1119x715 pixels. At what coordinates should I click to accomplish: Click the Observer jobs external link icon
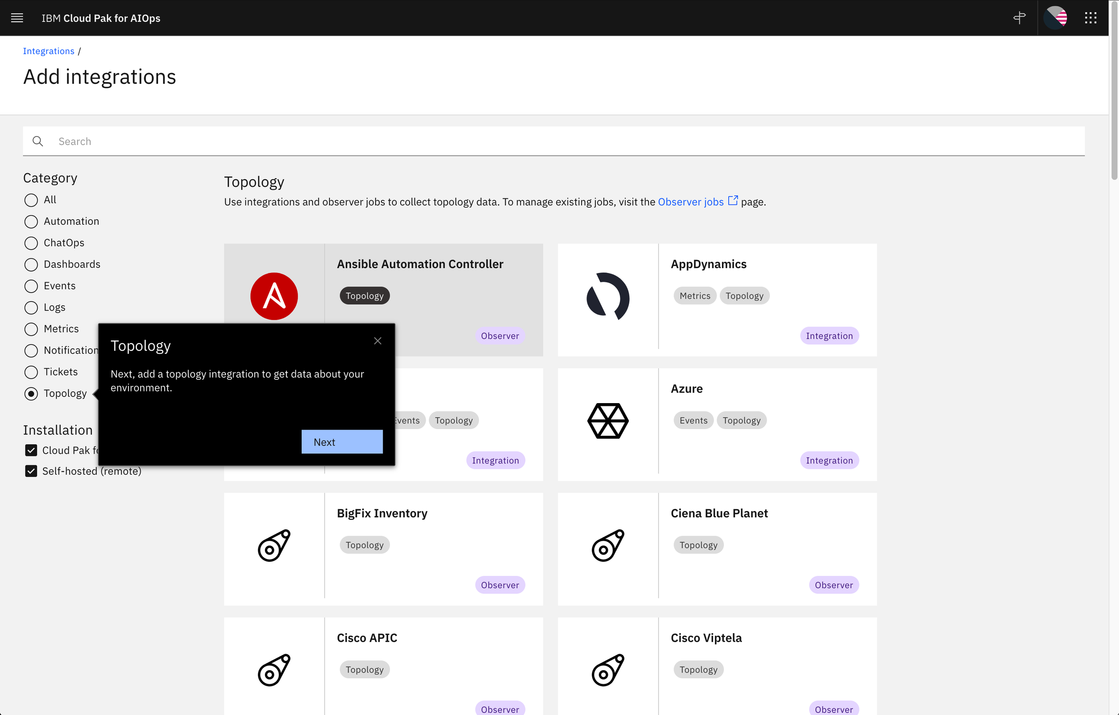(x=733, y=201)
